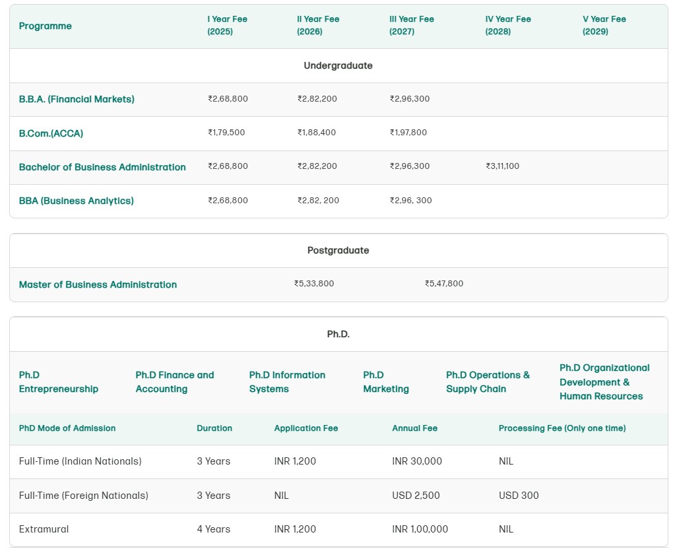This screenshot has width=673, height=551.
Task: Open the B.B.A. (Financial Markets) programme link
Action: tap(77, 100)
